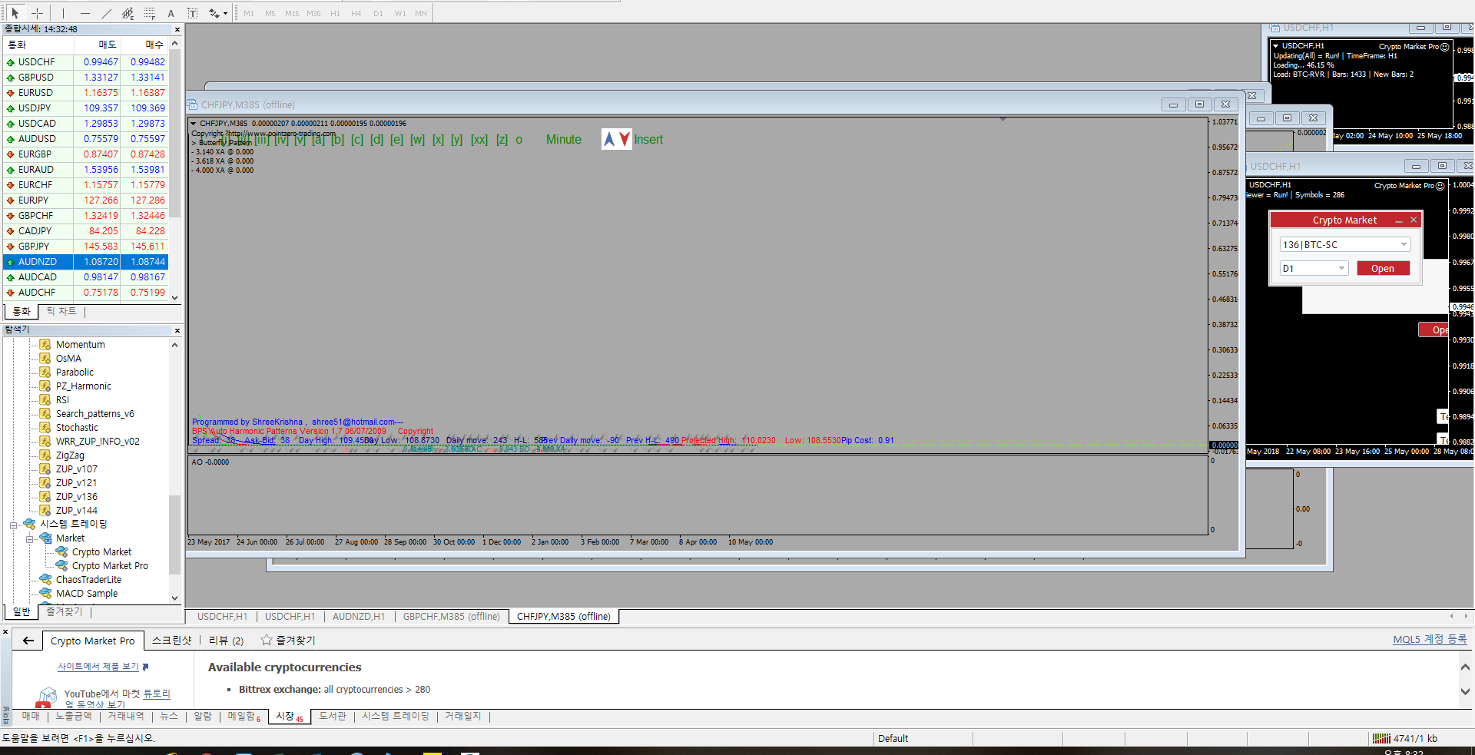Switch to the symbols tab in market watch
The width and height of the screenshot is (1475, 755).
click(x=22, y=312)
